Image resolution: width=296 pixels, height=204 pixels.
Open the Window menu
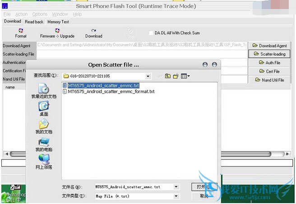tap(60, 14)
